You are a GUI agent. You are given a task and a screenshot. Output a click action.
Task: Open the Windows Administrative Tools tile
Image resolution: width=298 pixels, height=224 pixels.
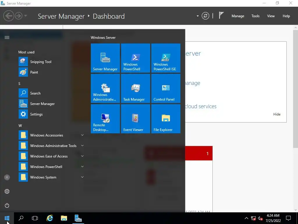105,88
